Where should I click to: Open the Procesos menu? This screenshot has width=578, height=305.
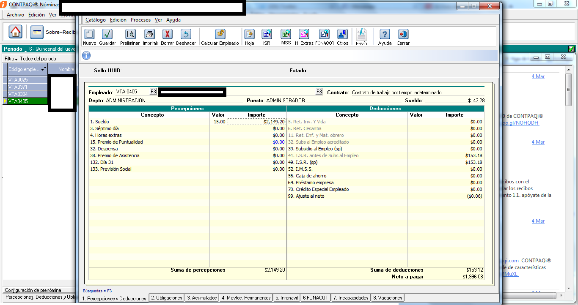(x=140, y=20)
